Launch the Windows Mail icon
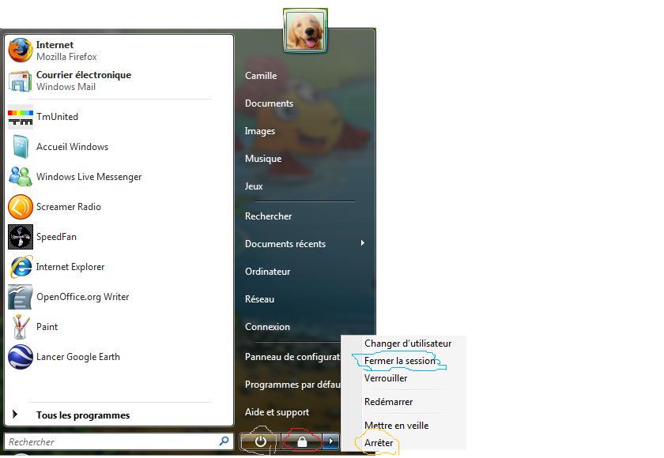 [21, 81]
